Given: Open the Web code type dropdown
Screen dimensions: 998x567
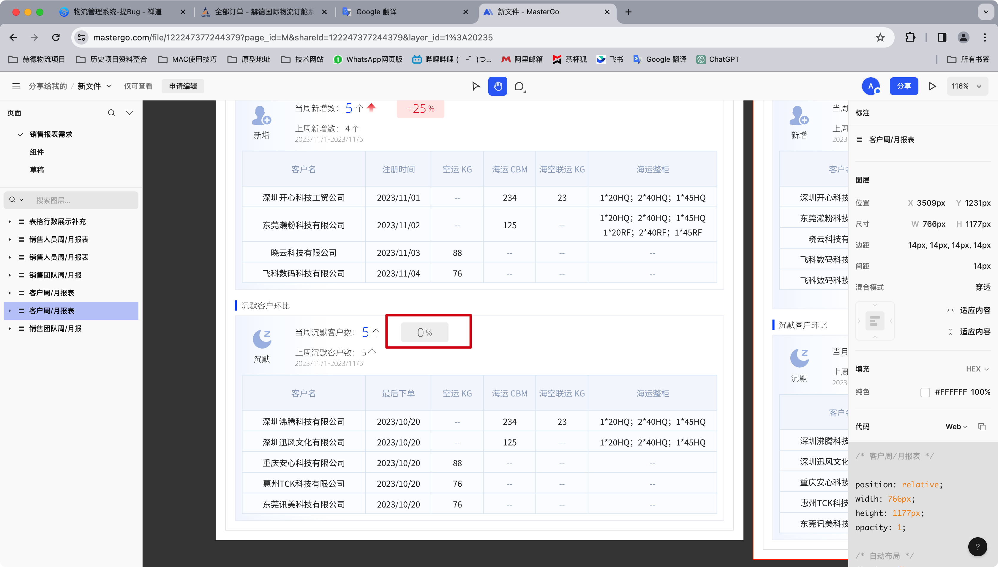Looking at the screenshot, I should coord(956,426).
